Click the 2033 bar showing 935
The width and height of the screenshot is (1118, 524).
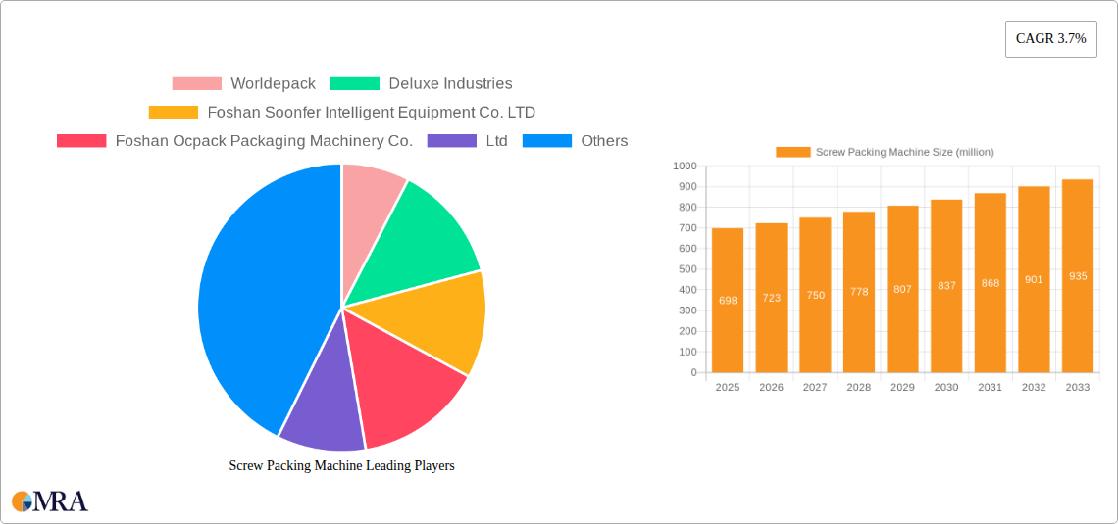coord(1078,276)
